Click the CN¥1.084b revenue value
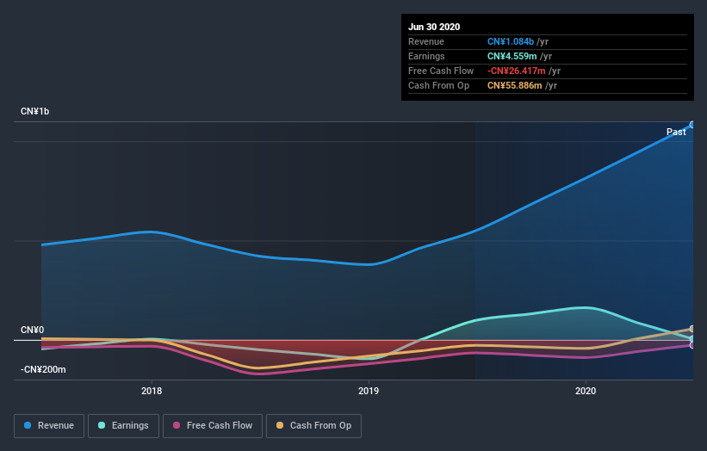This screenshot has height=451, width=707. (511, 41)
